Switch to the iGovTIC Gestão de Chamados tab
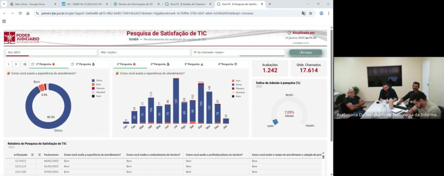Image resolution: width=444 pixels, height=176 pixels. (189, 4)
